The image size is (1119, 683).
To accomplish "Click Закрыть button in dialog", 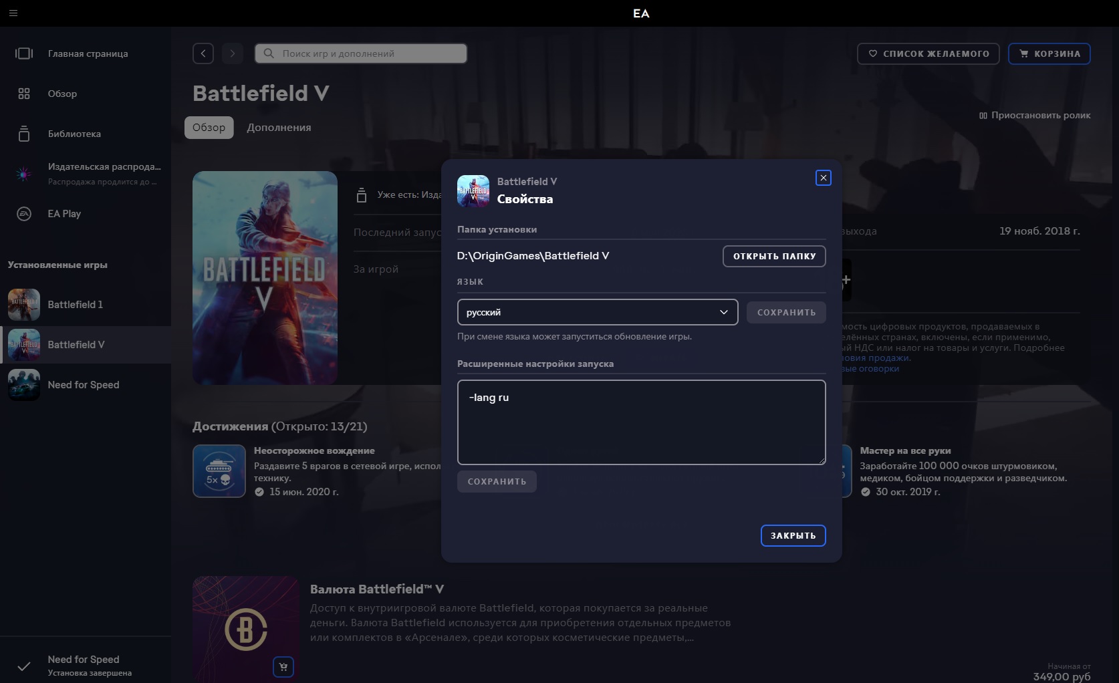I will pos(793,535).
